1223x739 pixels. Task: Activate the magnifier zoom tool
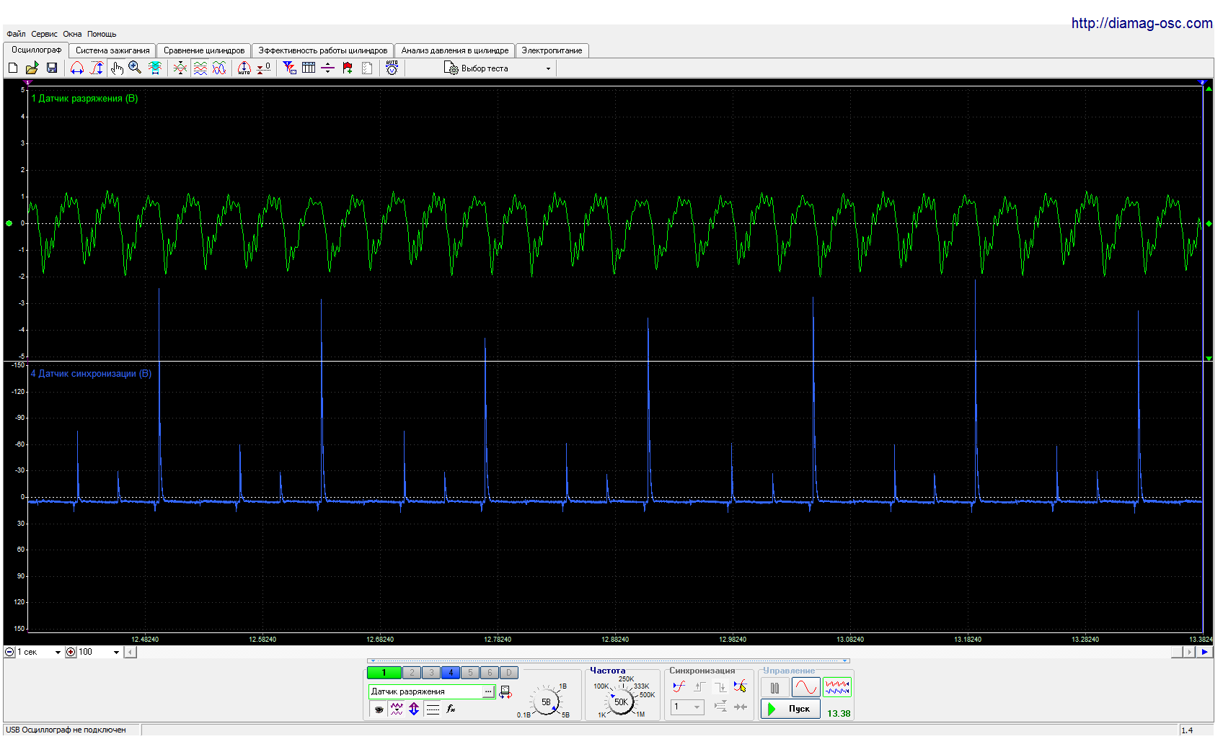pos(135,68)
